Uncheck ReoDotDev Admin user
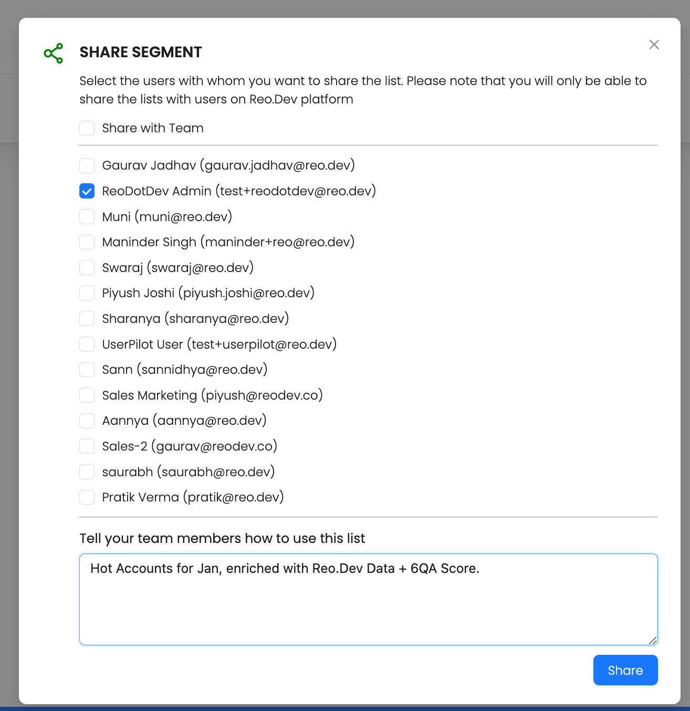Screen dimensions: 690x711 click(x=87, y=191)
